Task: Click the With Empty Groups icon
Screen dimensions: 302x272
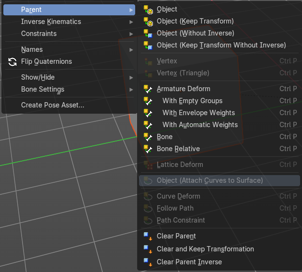Action: pos(148,101)
